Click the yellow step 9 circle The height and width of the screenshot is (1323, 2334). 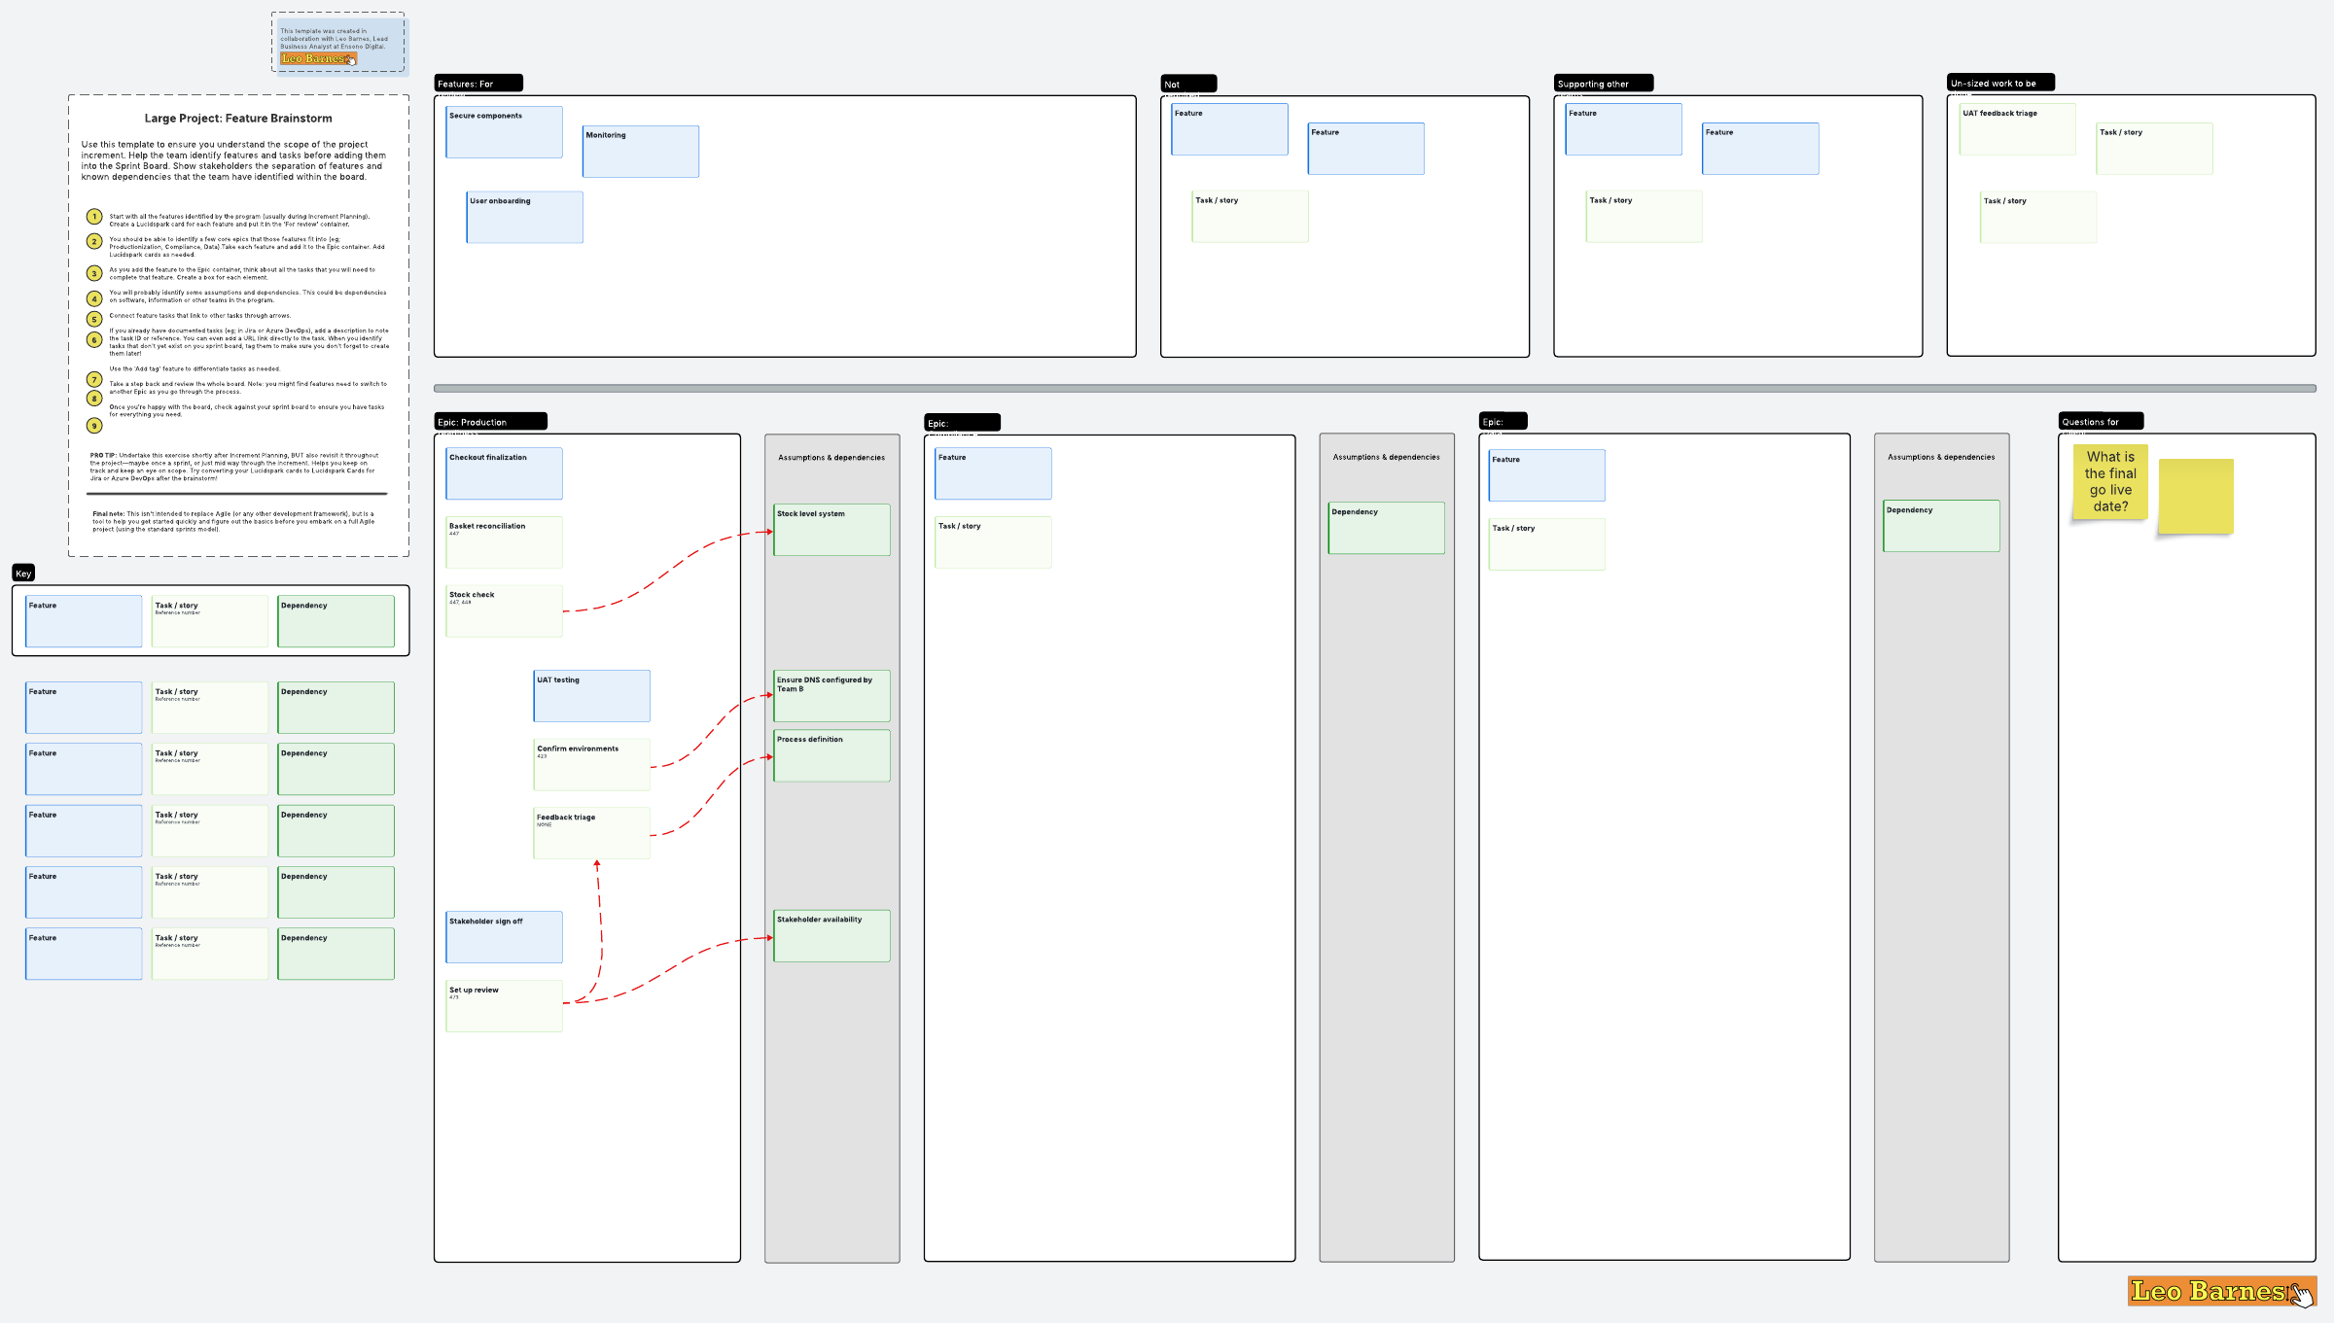(x=94, y=425)
